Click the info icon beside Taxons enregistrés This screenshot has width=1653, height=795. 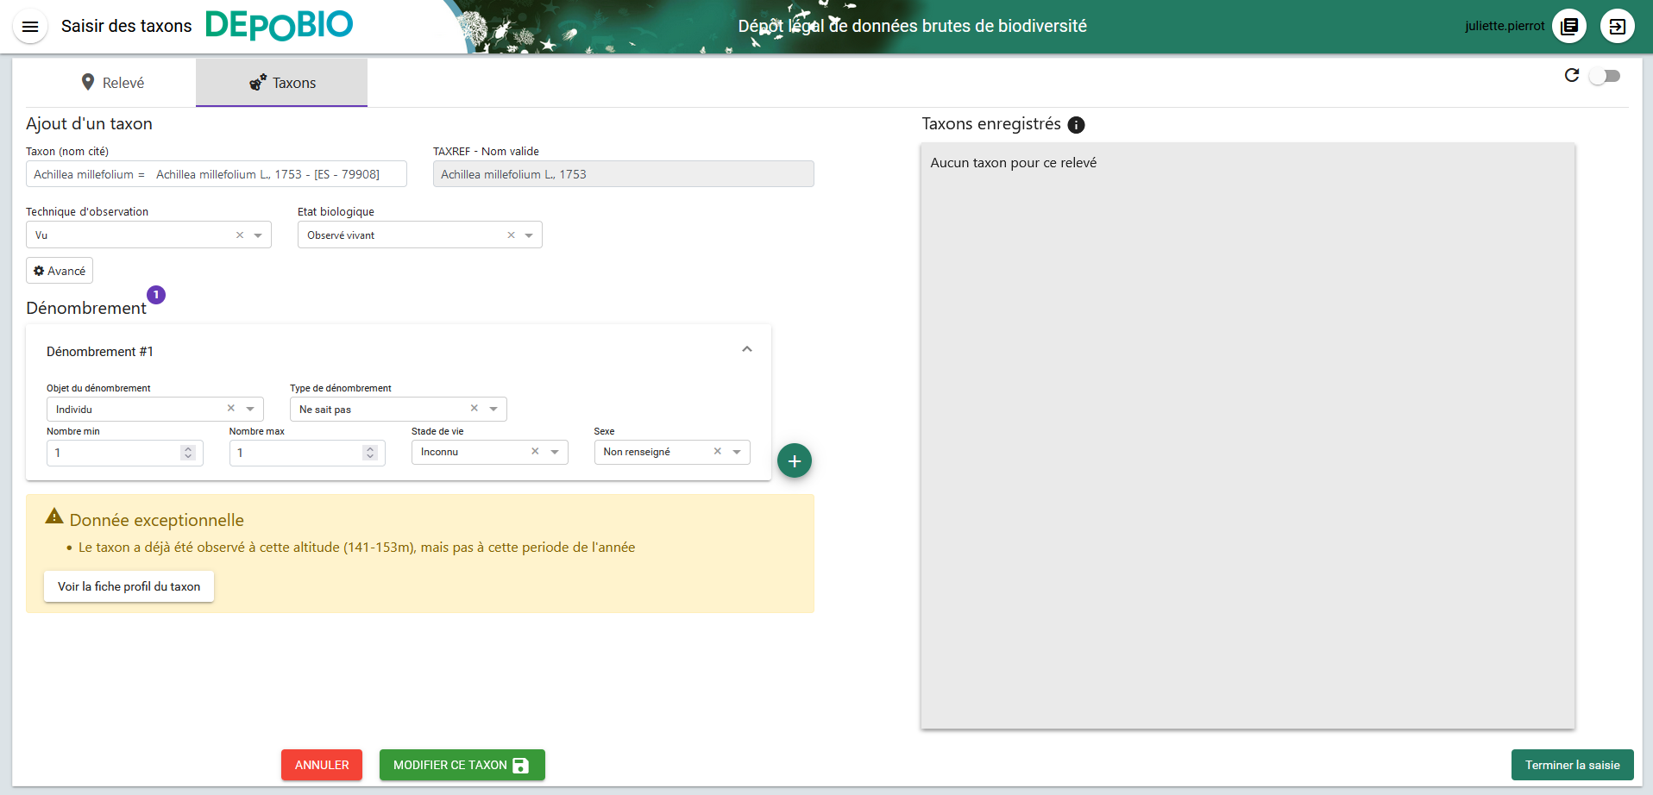click(1076, 125)
